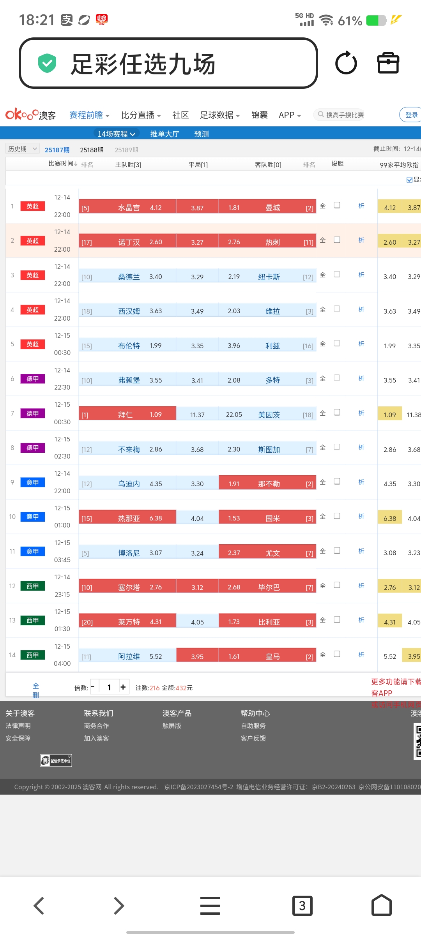Tap the browser home icon
The image size is (421, 935).
click(x=381, y=905)
